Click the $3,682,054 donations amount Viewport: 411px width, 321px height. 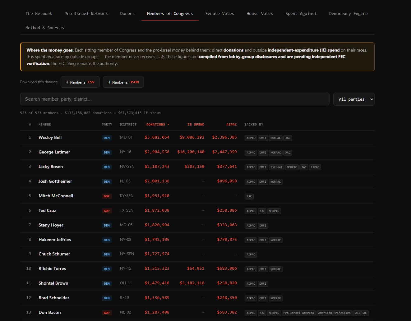157,137
